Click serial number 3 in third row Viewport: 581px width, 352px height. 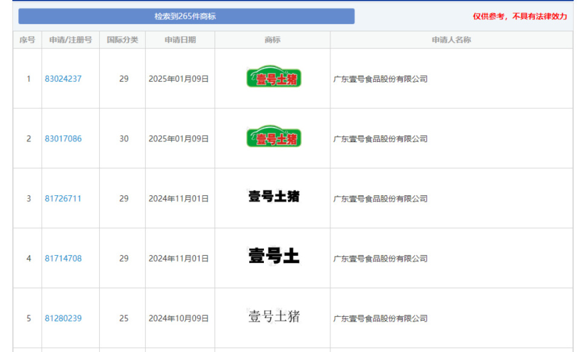click(x=28, y=199)
